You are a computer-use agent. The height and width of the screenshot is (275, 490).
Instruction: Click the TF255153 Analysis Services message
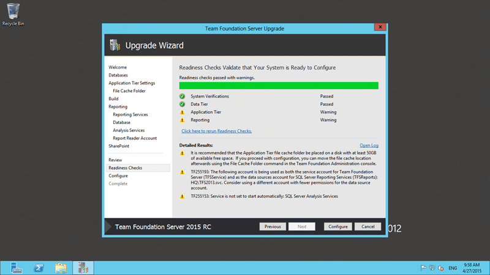click(265, 196)
